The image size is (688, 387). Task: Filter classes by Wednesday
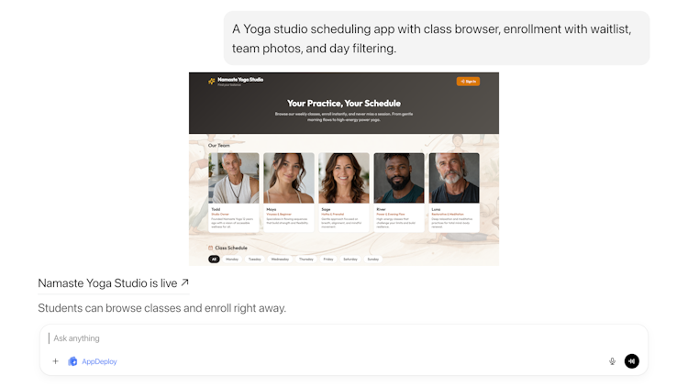pyautogui.click(x=280, y=260)
